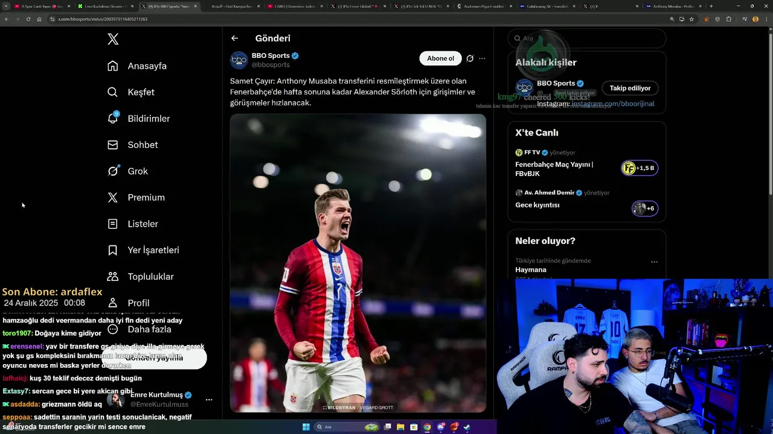Click the FF TV host name

click(x=532, y=153)
